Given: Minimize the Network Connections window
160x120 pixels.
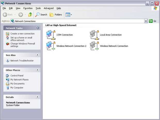Looking at the screenshot, I should [147, 3].
